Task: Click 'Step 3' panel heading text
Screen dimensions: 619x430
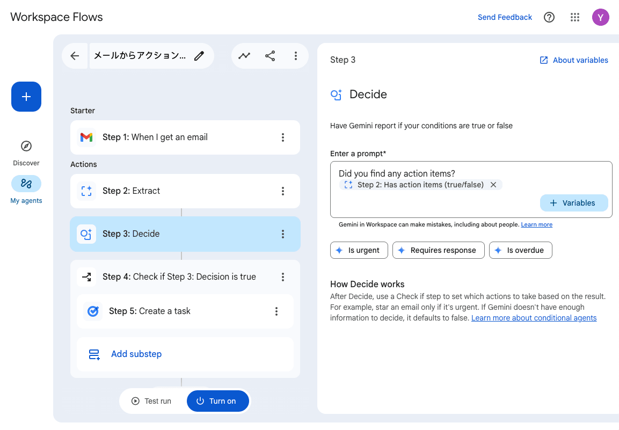Action: (x=343, y=60)
